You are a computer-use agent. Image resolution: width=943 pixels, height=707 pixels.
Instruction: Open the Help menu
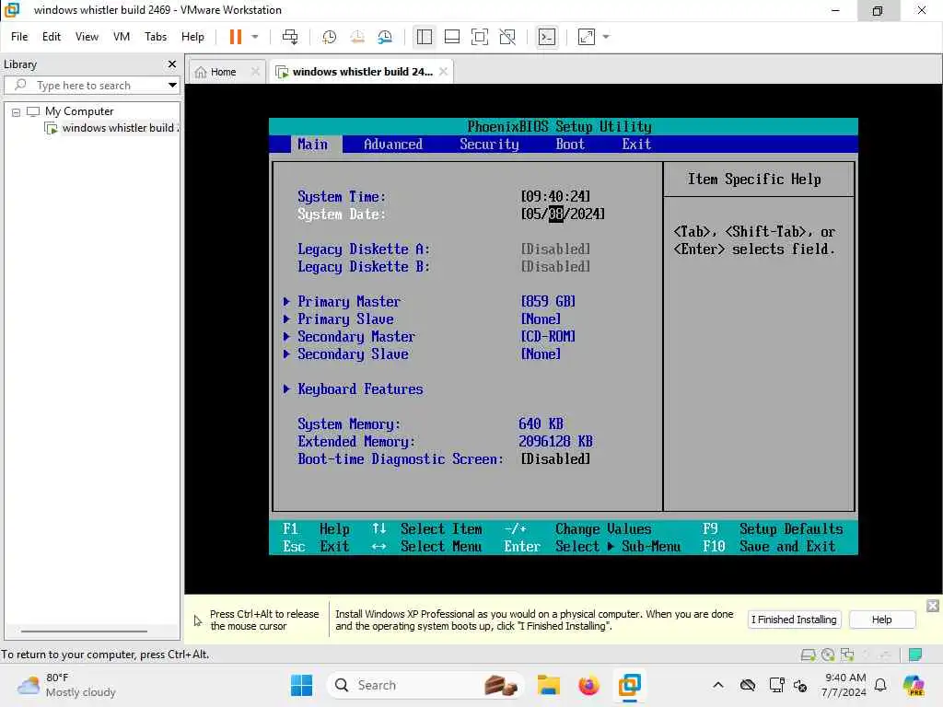click(192, 37)
